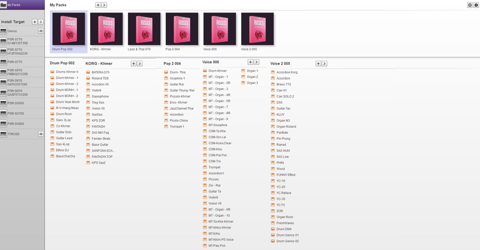Select the Pop 2 004 pack thumbnail
The image size is (480, 250).
pos(182,29)
